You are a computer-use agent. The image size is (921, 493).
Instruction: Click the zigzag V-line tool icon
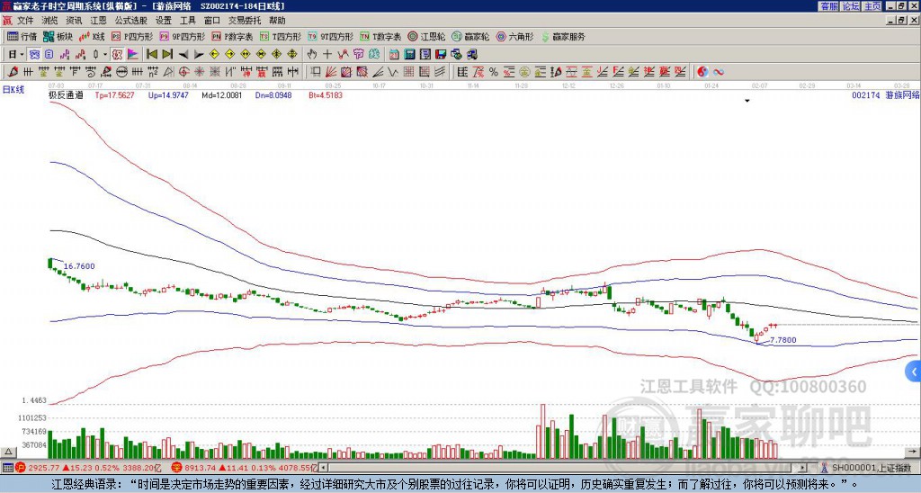tap(392, 72)
